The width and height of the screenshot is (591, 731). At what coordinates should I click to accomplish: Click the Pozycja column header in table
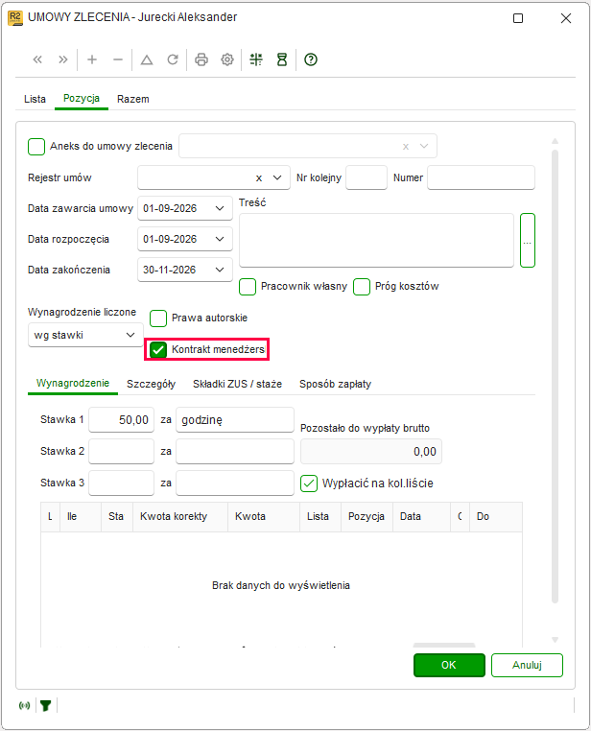click(x=366, y=517)
